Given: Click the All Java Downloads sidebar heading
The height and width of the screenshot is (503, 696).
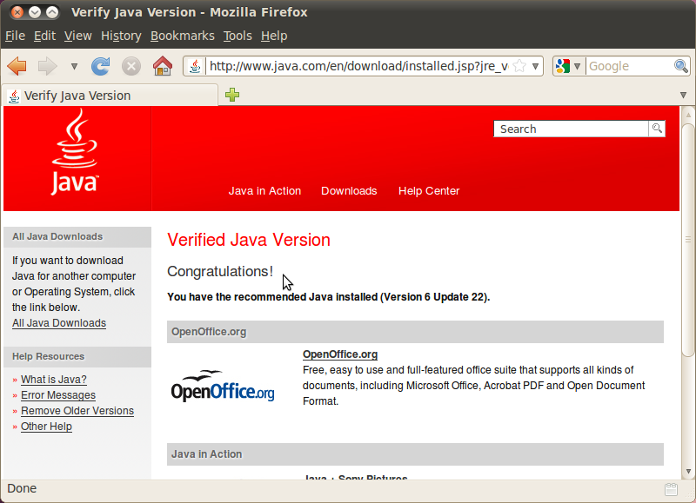Looking at the screenshot, I should point(77,236).
